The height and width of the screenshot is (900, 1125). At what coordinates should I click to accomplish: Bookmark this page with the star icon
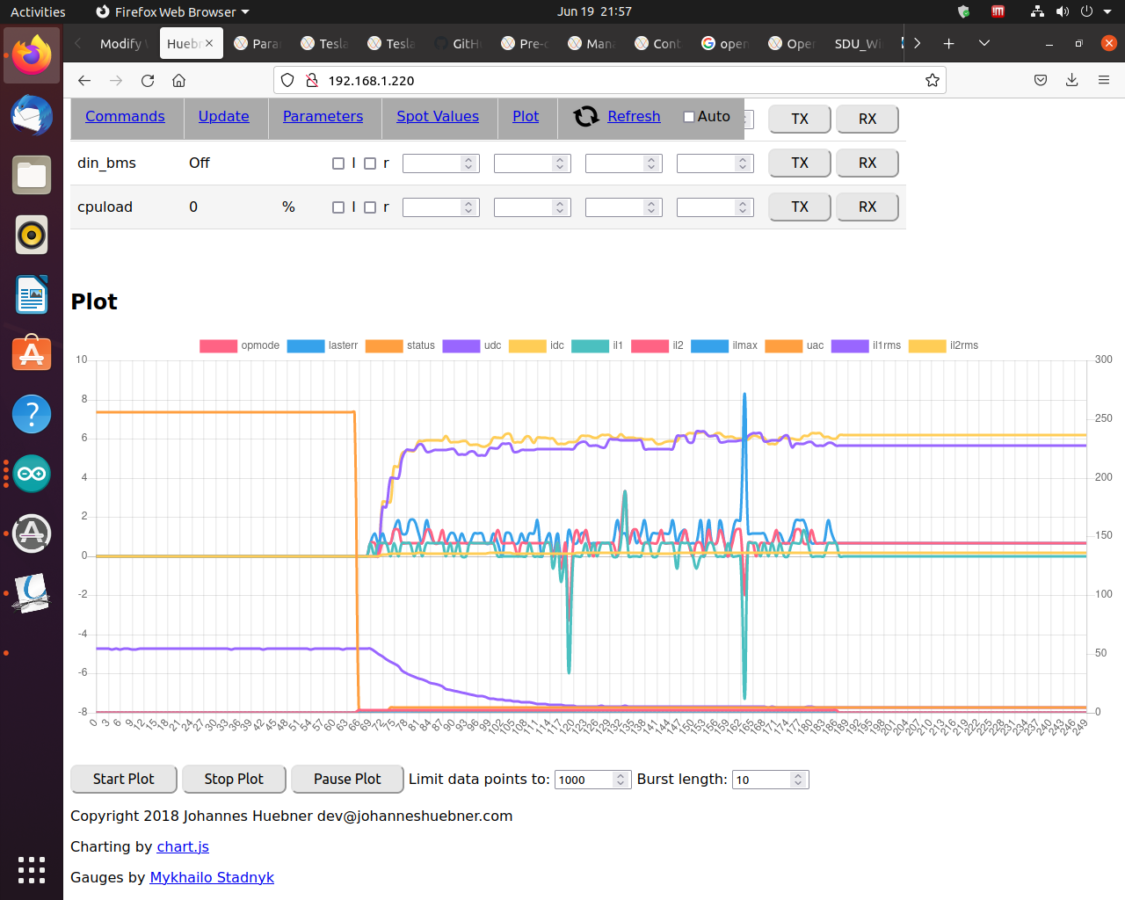click(x=932, y=81)
